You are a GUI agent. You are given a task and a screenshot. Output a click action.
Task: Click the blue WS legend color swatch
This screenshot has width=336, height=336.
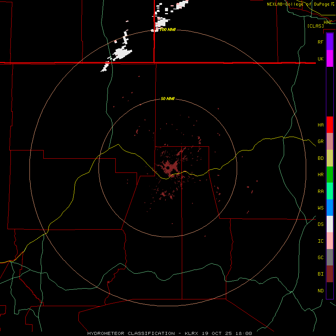tap(330, 208)
